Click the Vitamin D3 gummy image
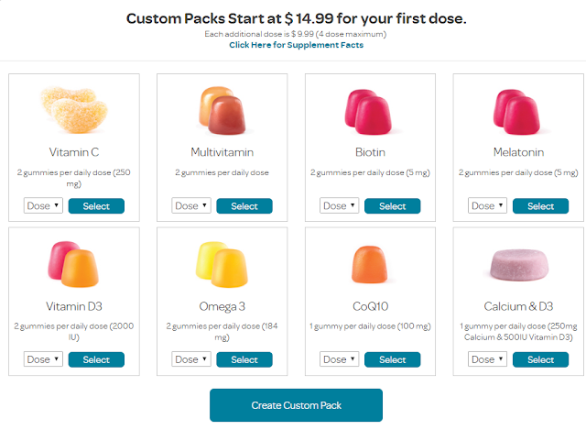 coord(73,263)
